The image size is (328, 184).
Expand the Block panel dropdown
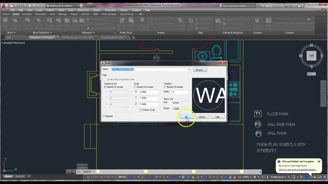coord(12,33)
